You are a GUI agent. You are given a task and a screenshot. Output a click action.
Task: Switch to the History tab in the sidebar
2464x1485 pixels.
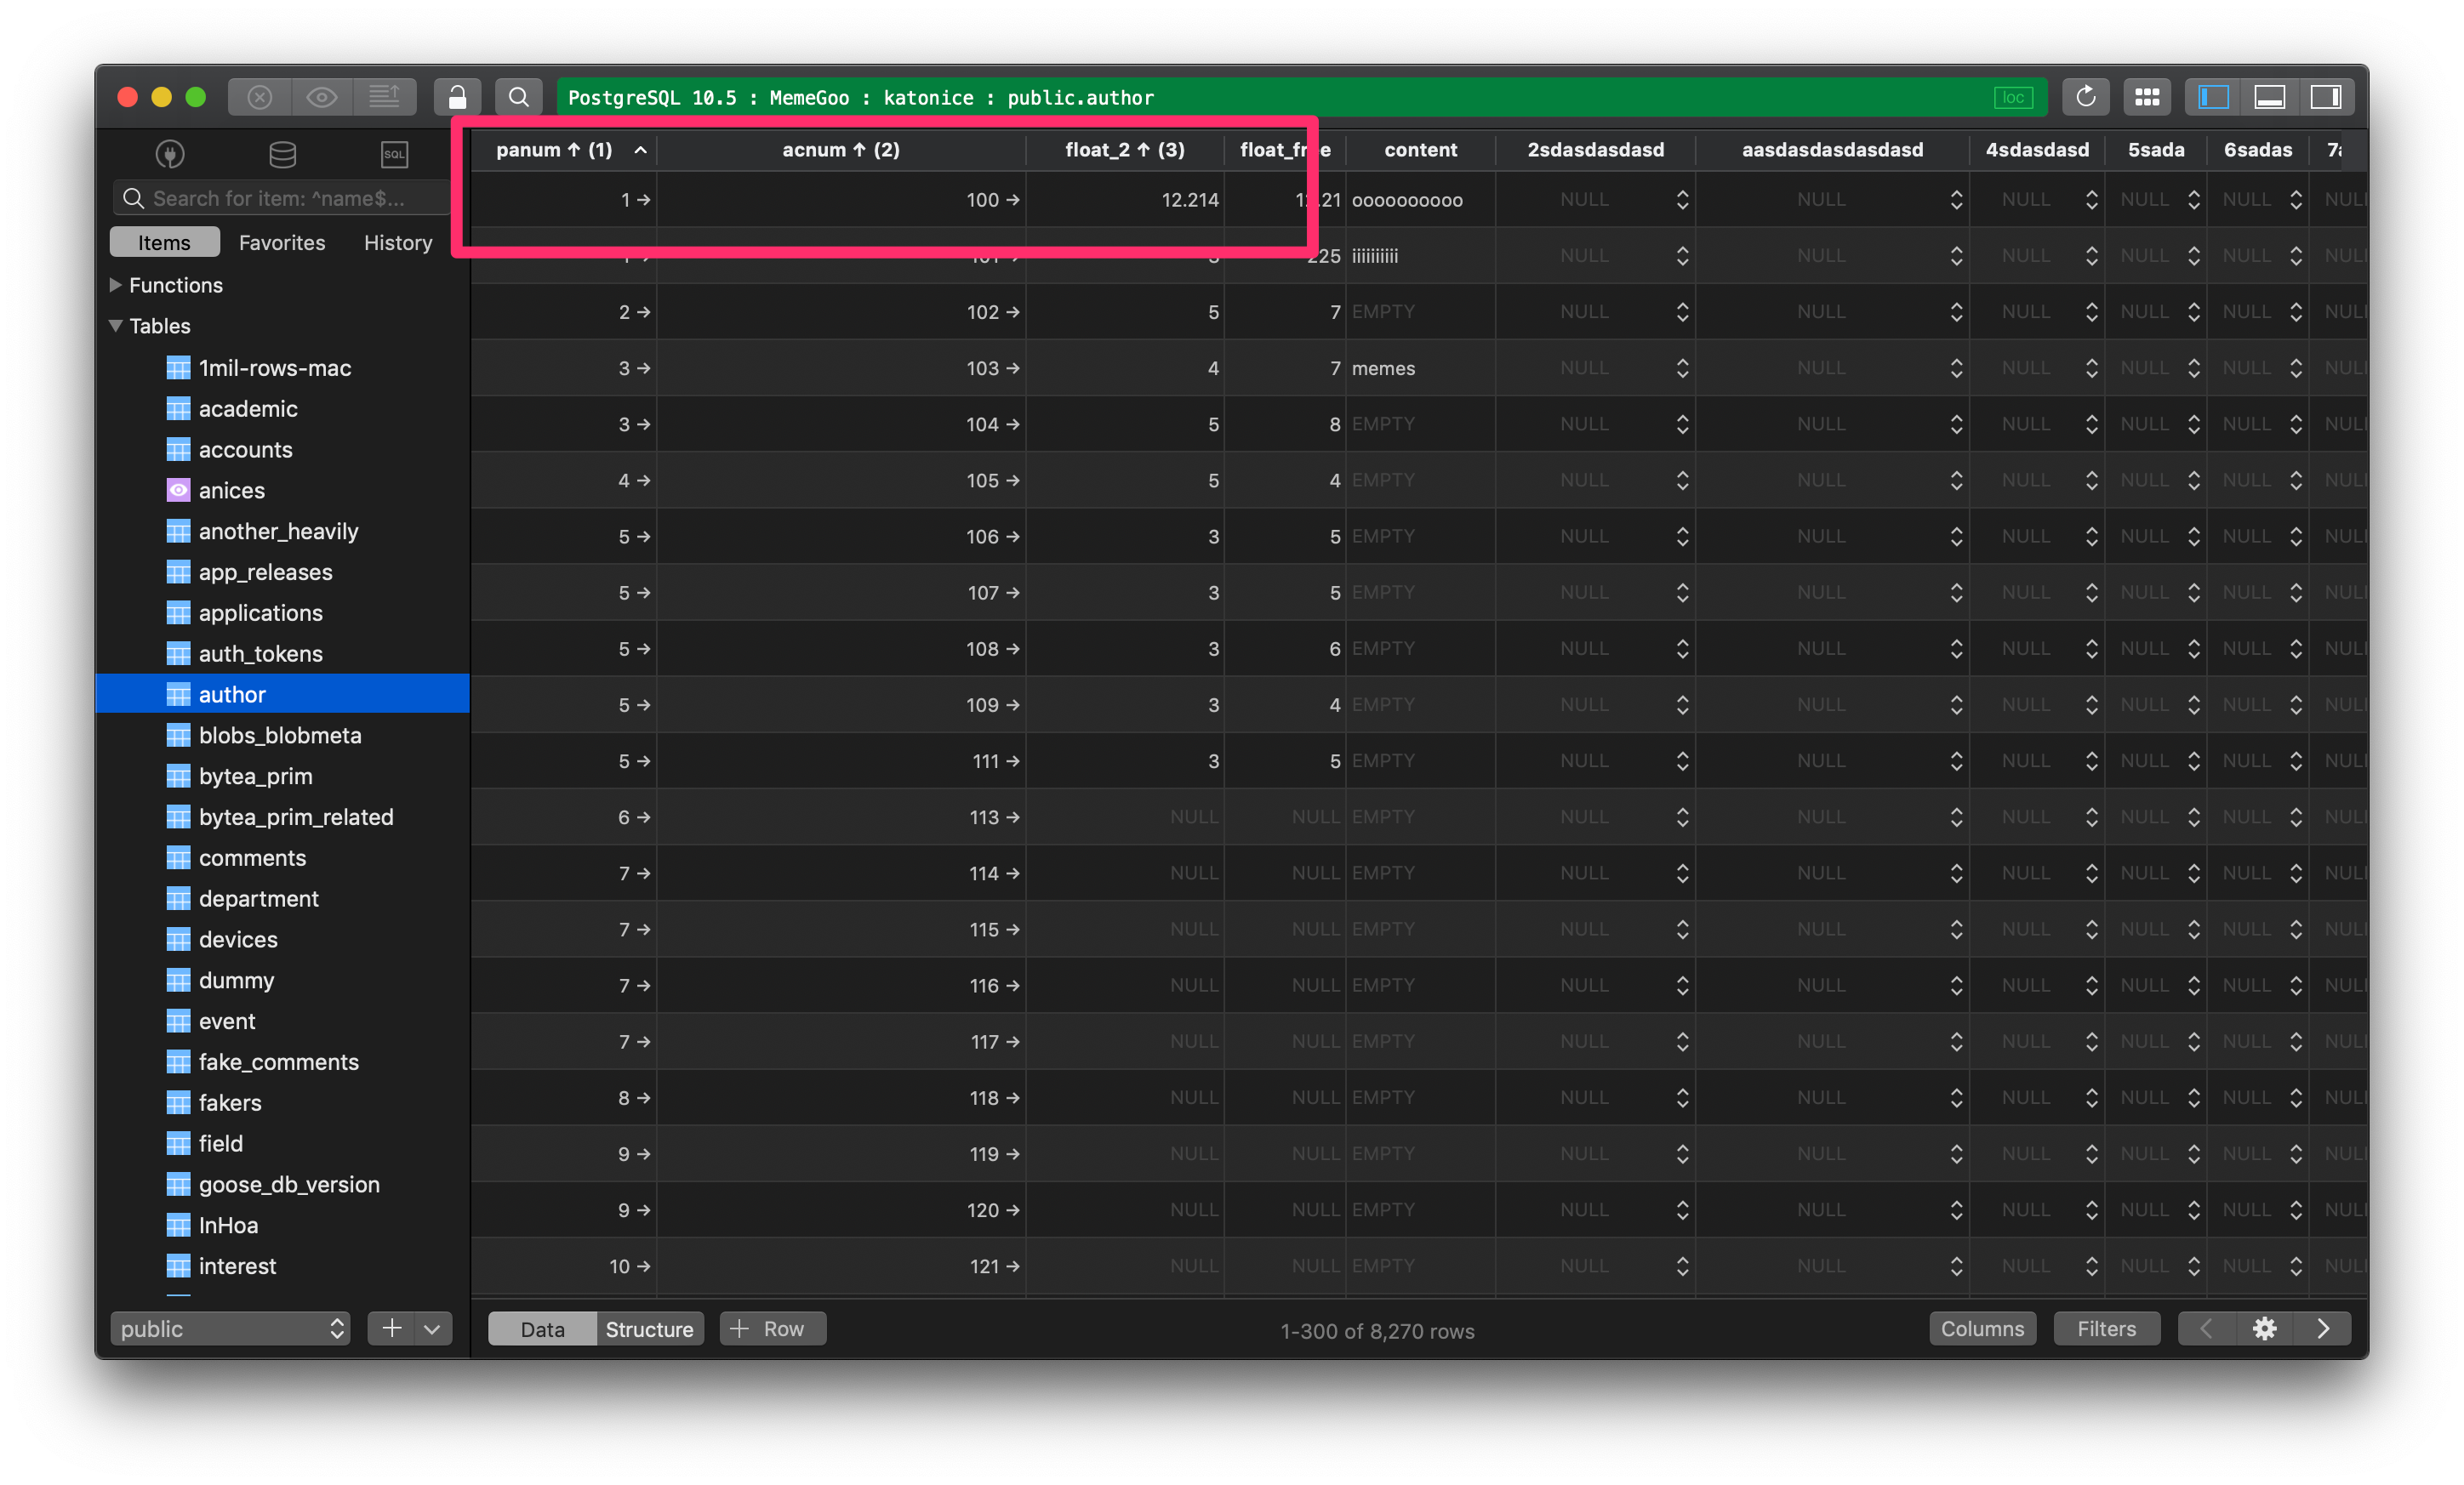click(x=397, y=242)
